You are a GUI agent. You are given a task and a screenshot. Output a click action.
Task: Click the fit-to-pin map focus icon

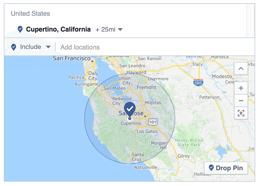(241, 113)
